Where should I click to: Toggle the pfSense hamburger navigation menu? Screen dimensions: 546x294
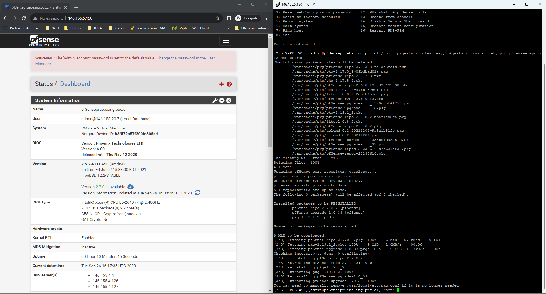[x=225, y=41]
